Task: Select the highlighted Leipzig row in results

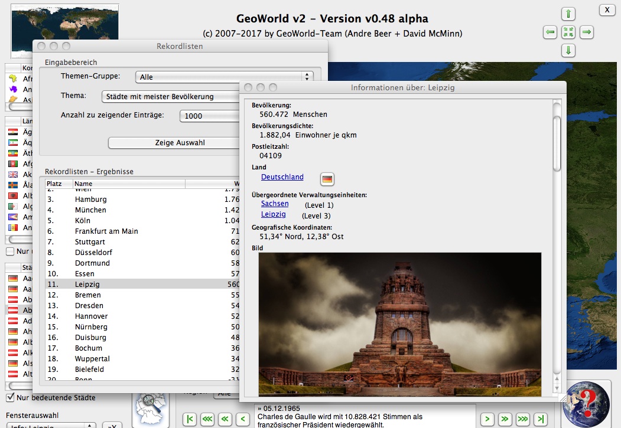Action: click(142, 285)
